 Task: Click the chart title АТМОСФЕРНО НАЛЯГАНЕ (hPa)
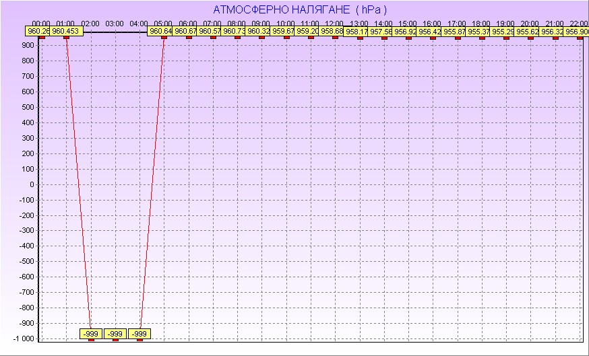(300, 10)
